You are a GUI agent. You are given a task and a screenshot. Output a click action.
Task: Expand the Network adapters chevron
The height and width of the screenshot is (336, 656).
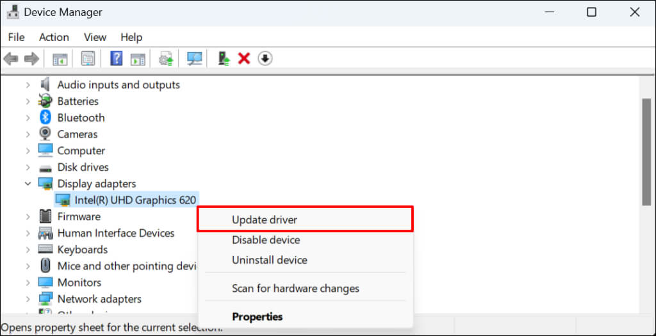(28, 300)
